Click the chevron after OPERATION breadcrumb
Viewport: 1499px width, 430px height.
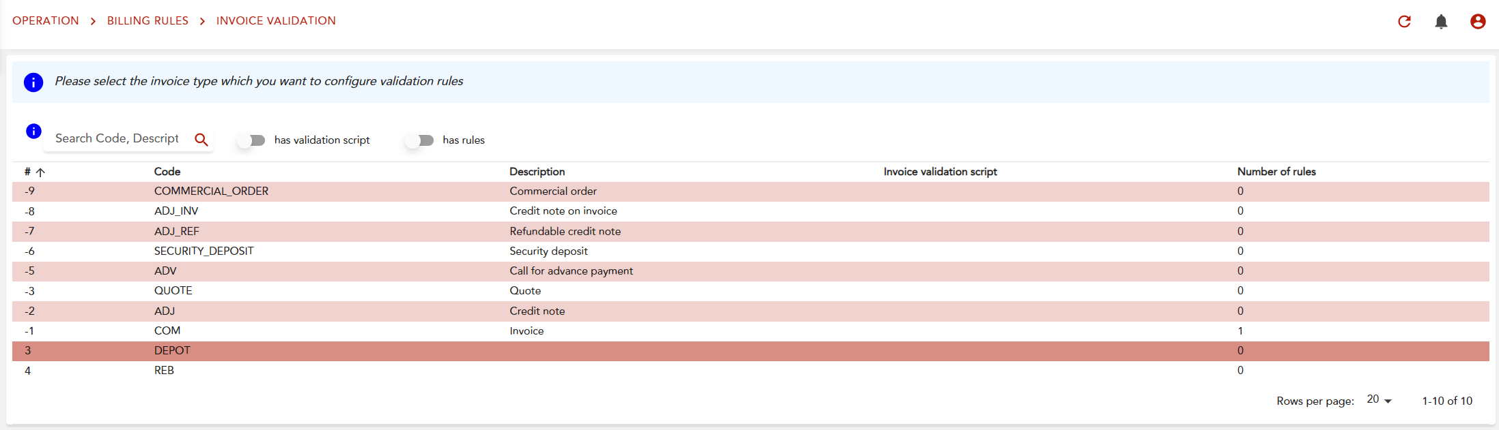point(93,21)
